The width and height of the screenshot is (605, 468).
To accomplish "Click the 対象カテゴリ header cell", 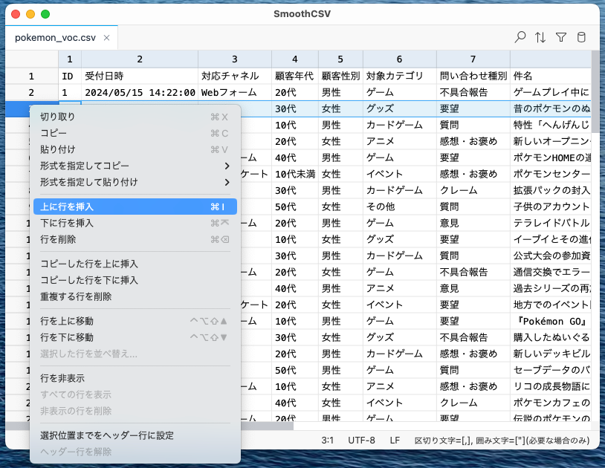I will pos(399,77).
